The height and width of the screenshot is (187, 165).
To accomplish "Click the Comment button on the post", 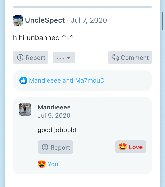I will click(x=130, y=57).
